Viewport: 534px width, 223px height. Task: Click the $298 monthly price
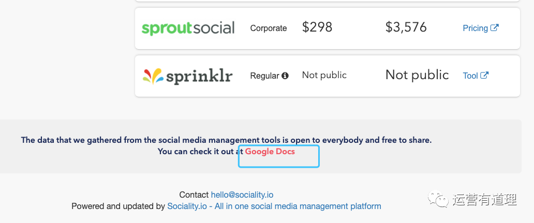tap(317, 27)
